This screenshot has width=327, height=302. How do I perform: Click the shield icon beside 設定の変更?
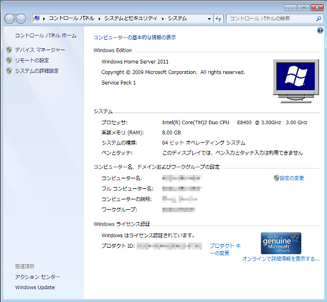tap(276, 178)
